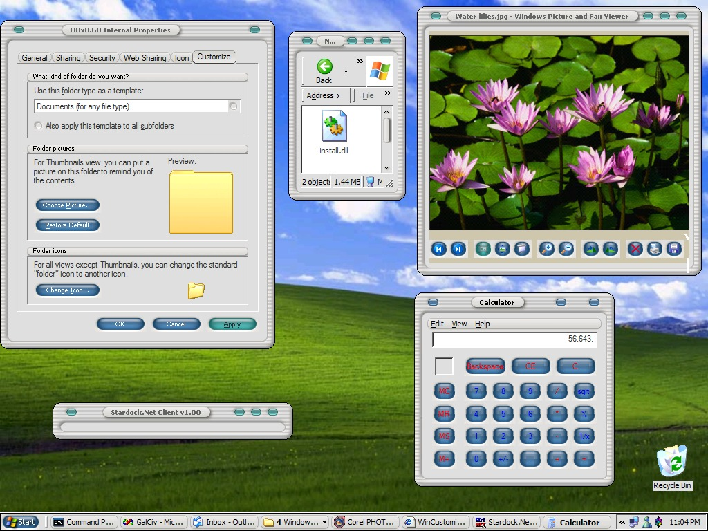Open Calculator View menu
The image size is (708, 531).
459,324
